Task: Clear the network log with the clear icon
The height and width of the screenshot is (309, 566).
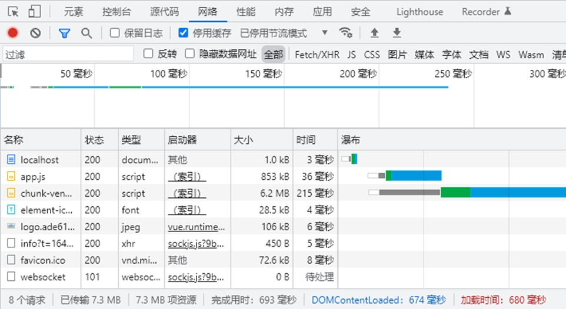Action: pos(35,33)
